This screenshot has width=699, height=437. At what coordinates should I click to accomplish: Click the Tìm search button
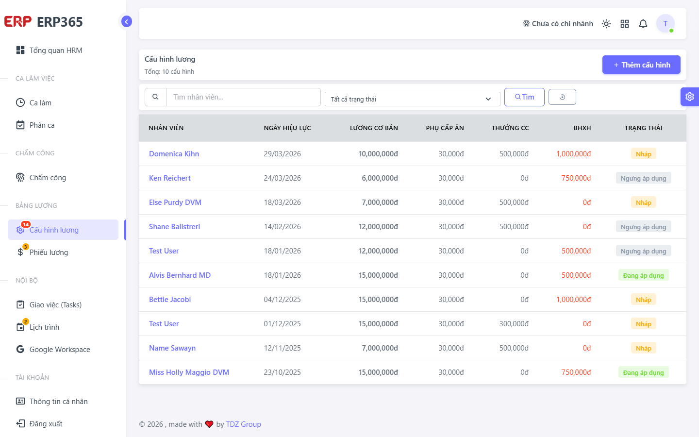(x=524, y=97)
